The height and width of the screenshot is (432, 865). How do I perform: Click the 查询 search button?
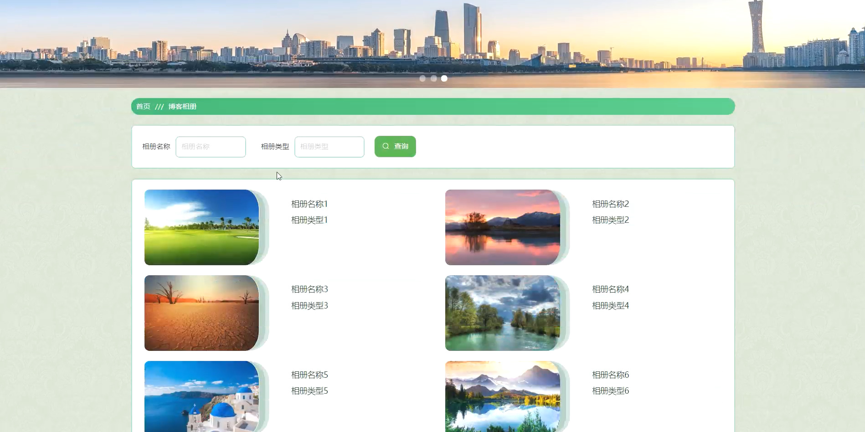pos(395,146)
